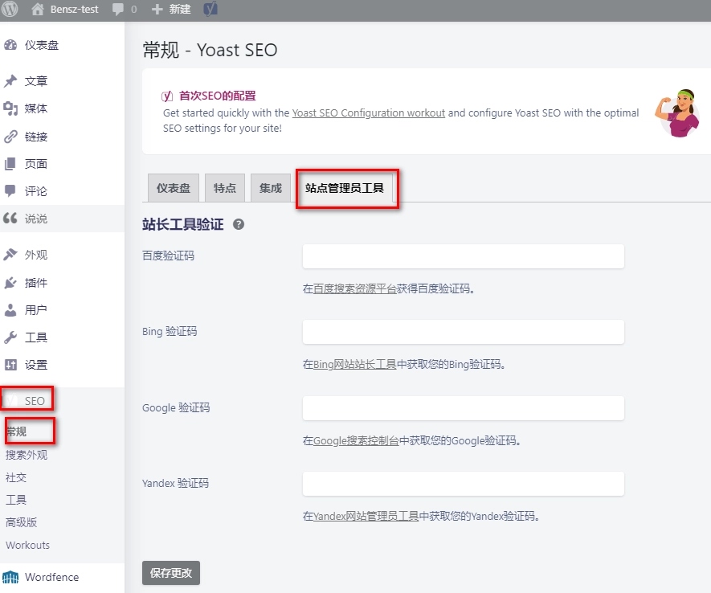This screenshot has width=711, height=593.
Task: Open the 搜索外观 submenu item
Action: tap(27, 455)
